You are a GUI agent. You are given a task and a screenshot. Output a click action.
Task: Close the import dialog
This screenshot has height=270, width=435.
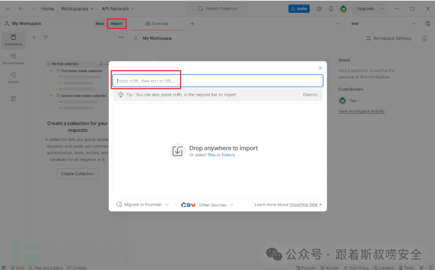coord(320,68)
